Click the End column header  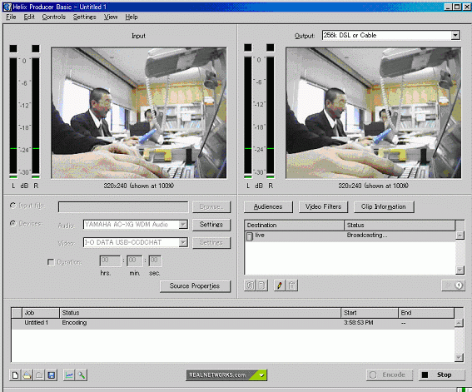426,313
